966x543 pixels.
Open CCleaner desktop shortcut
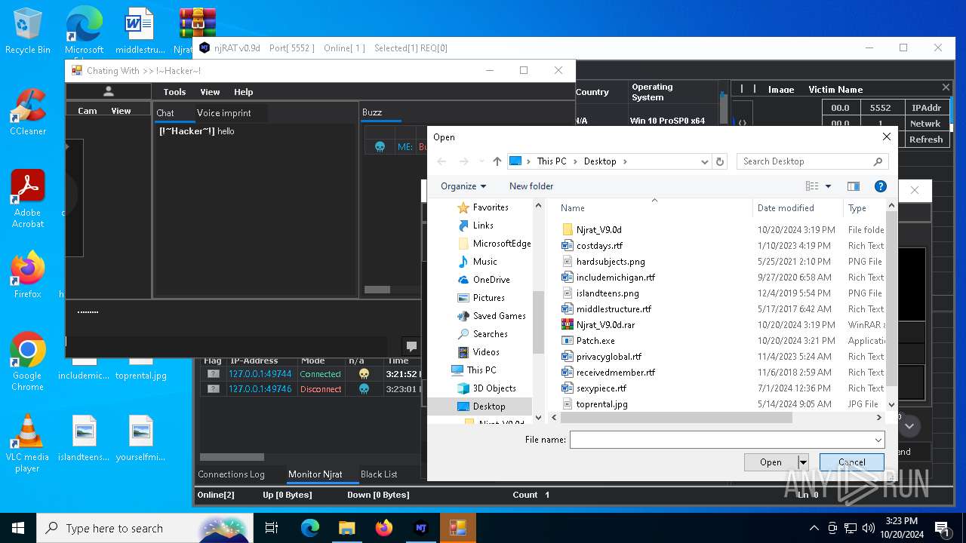28,113
